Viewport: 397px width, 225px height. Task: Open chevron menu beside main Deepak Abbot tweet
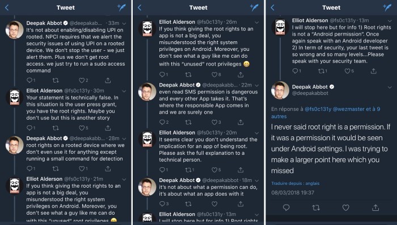tap(390, 88)
